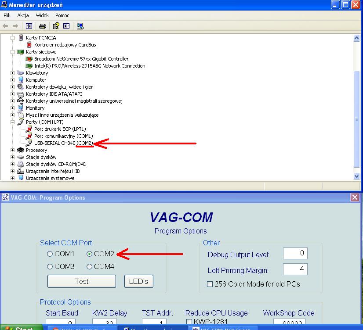
Task: Click the mouse devices category icon
Action: 21,115
